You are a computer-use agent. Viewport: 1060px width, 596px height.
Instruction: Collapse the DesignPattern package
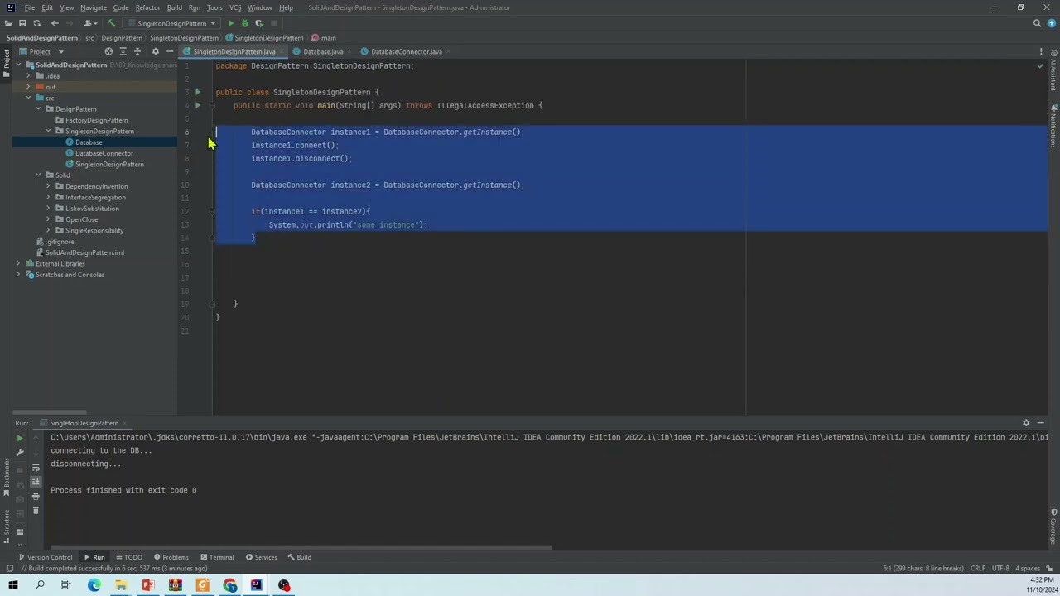39,109
